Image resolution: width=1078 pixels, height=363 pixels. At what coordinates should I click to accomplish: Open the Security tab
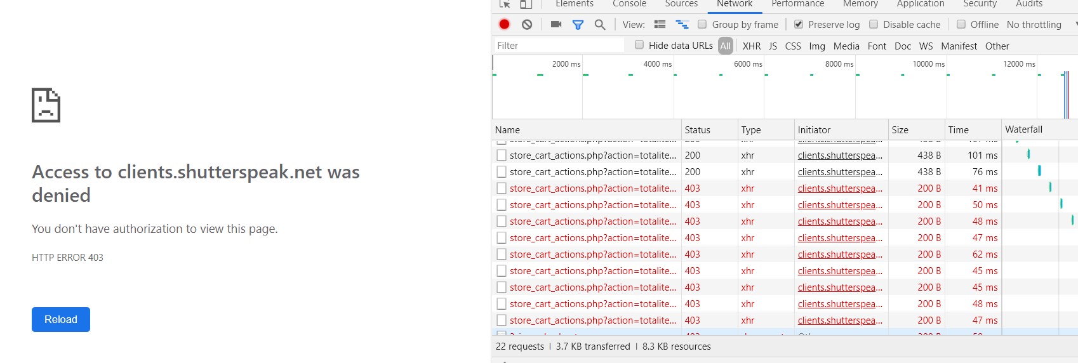[x=980, y=4]
